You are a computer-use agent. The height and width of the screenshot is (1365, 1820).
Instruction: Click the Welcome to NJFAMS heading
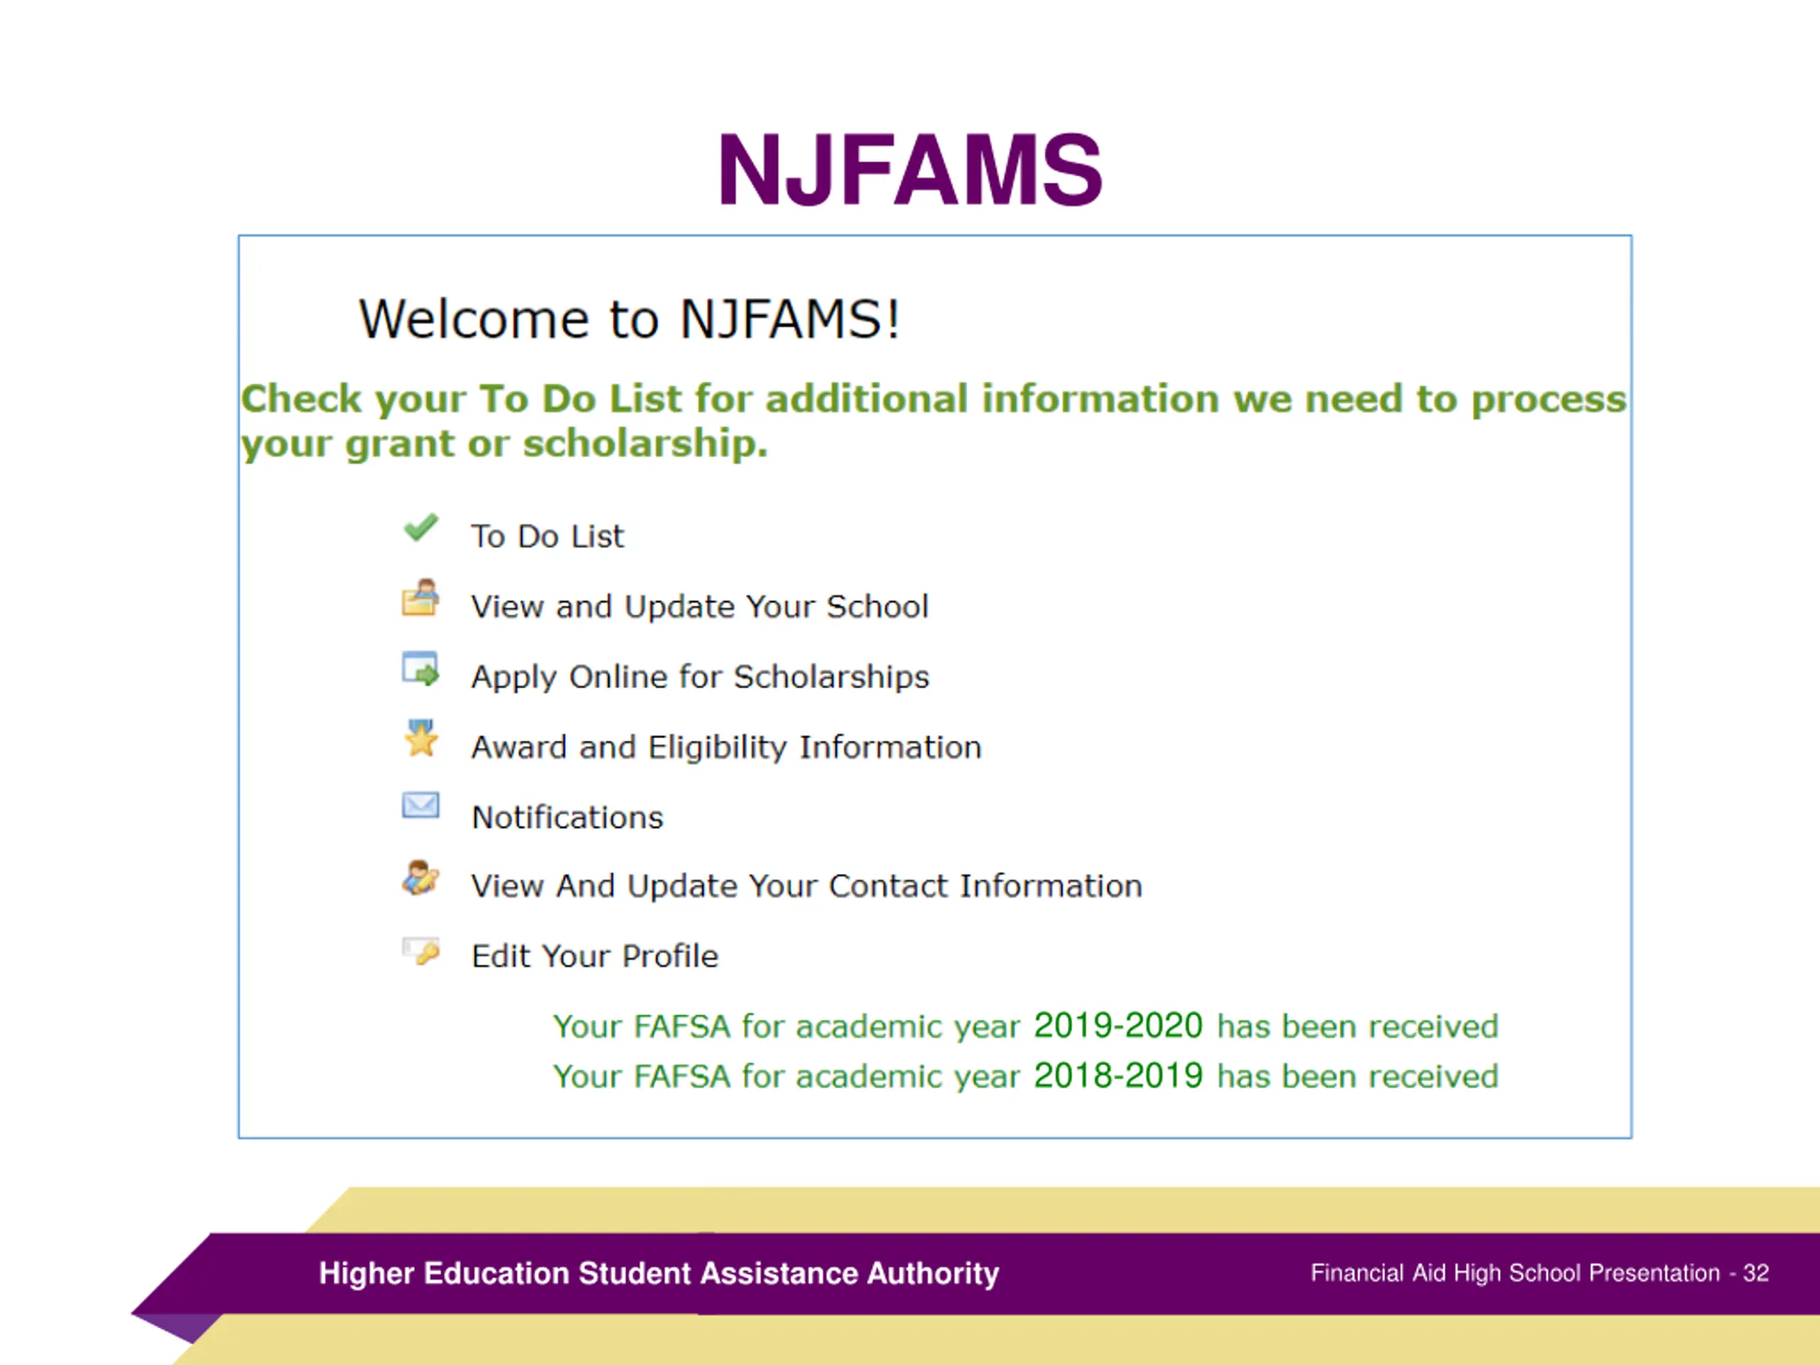629,319
